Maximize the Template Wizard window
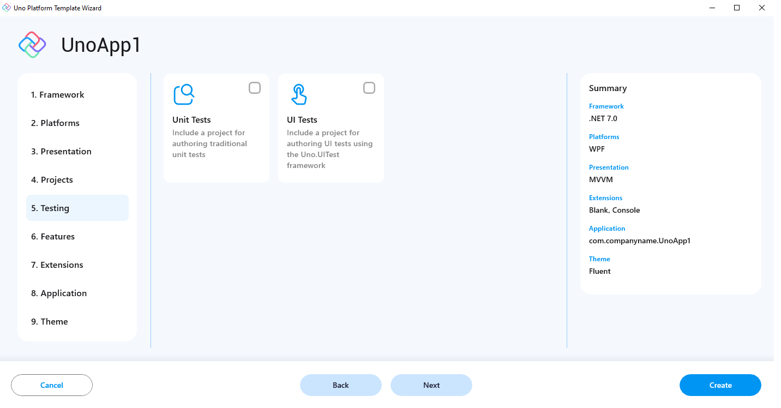Viewport: 781px width, 408px height. pos(737,8)
